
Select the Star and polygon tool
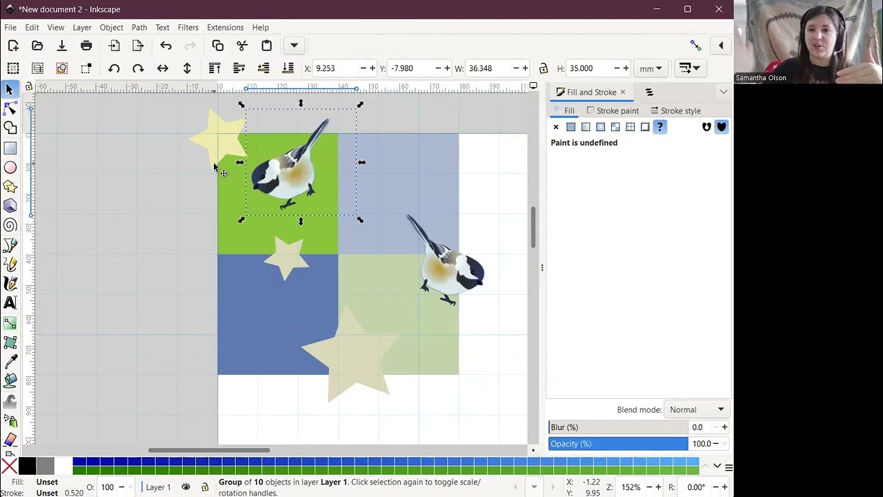pyautogui.click(x=10, y=186)
